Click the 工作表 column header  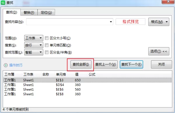pyautogui.click(x=28, y=74)
